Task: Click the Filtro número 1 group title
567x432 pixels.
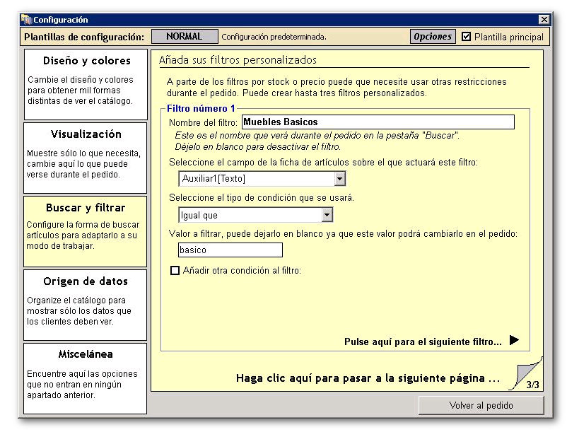Action: [201, 108]
